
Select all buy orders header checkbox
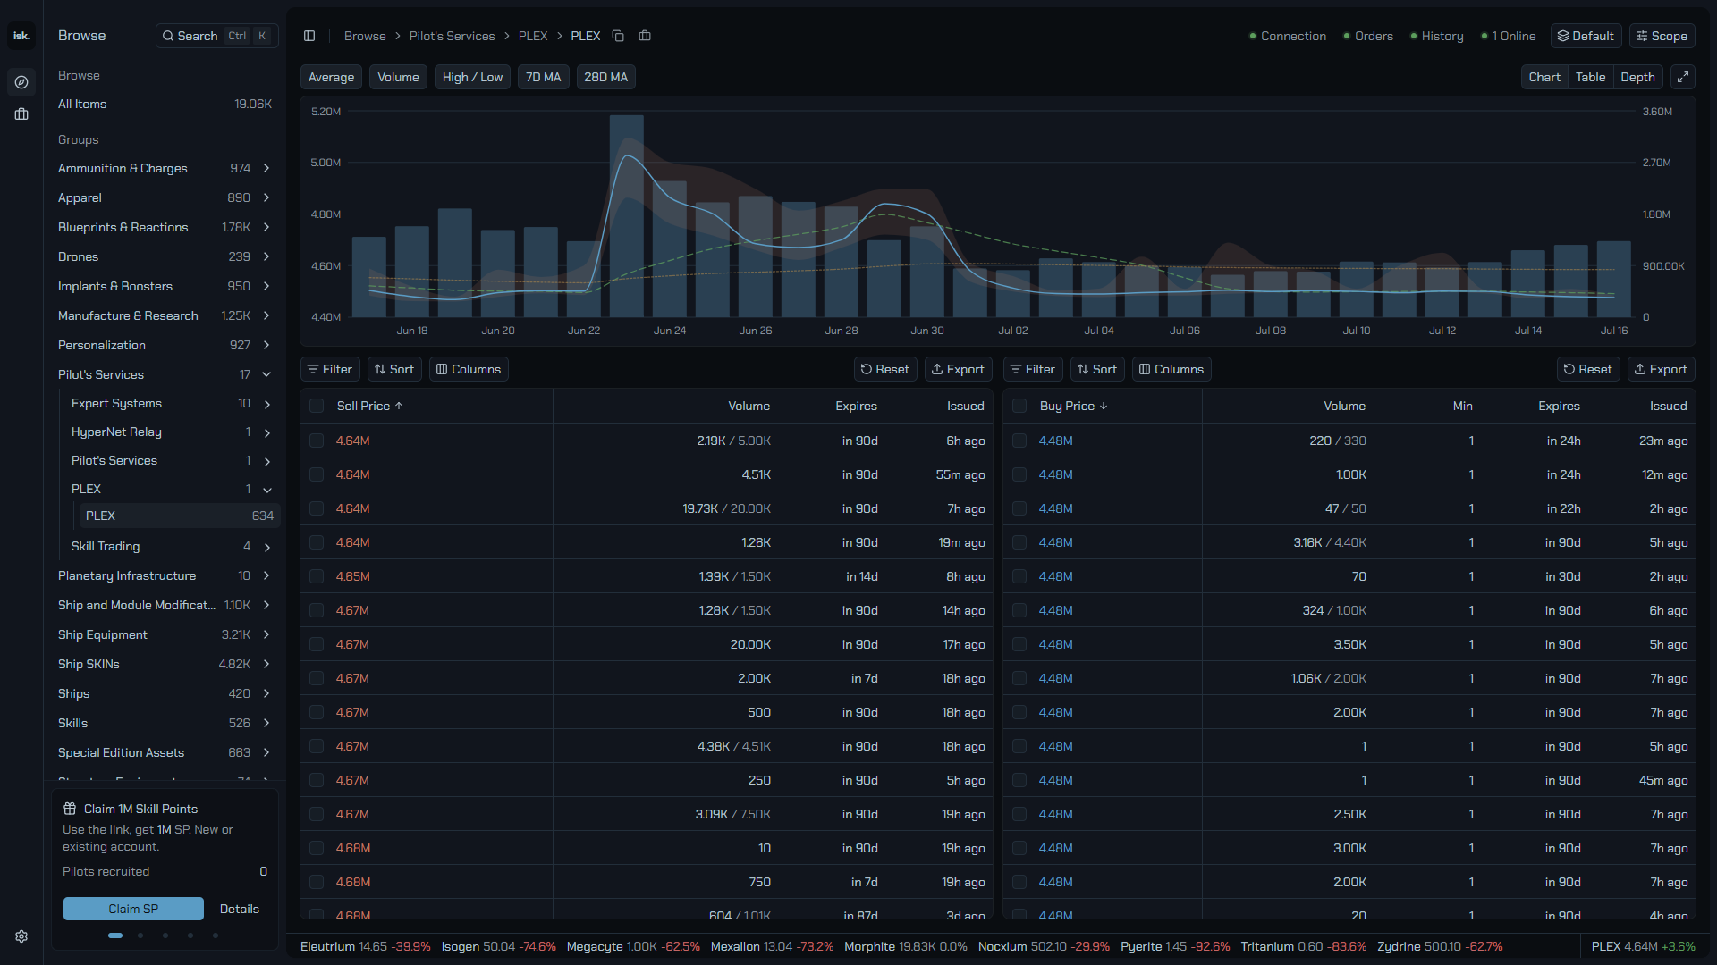point(1019,406)
